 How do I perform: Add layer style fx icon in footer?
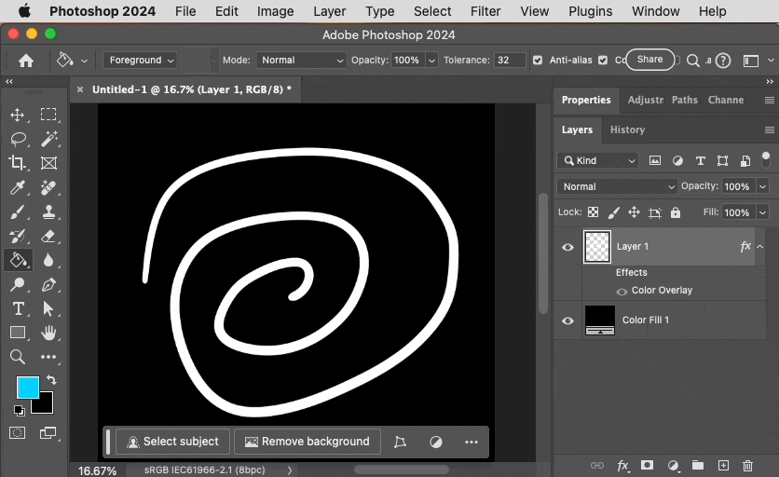tap(622, 466)
